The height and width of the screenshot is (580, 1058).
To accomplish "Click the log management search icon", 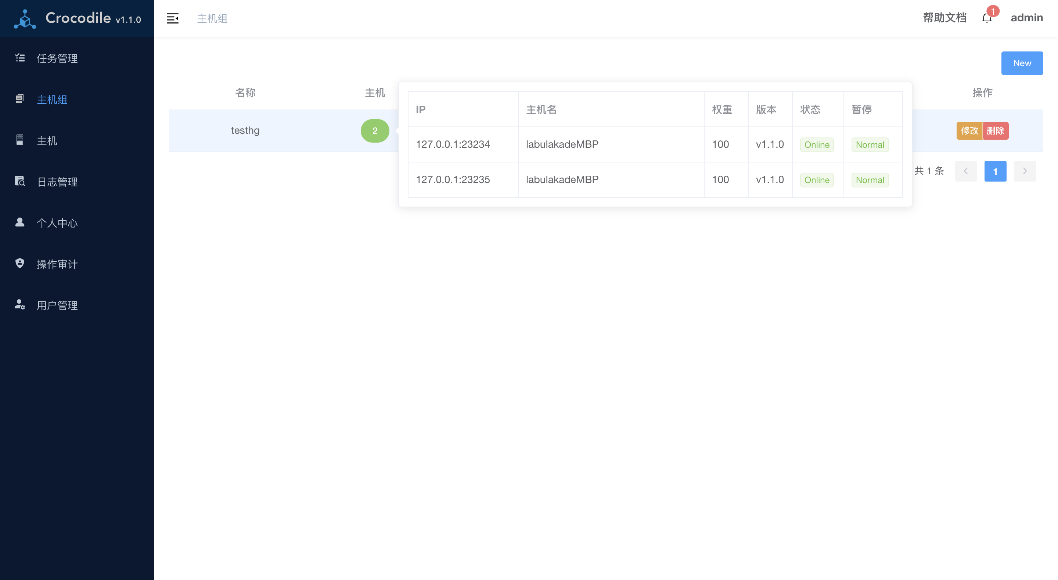I will [20, 181].
